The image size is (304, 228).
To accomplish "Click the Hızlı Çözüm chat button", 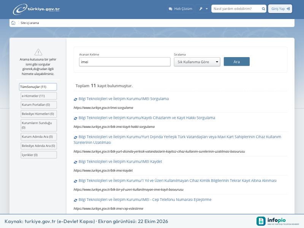I will click(180, 9).
